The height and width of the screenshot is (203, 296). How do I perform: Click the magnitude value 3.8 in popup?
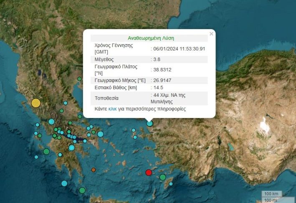tap(158, 60)
